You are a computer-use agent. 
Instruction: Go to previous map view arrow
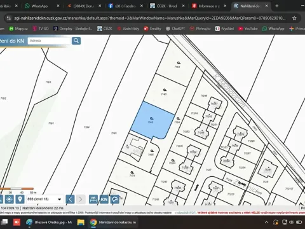(x=70, y=199)
